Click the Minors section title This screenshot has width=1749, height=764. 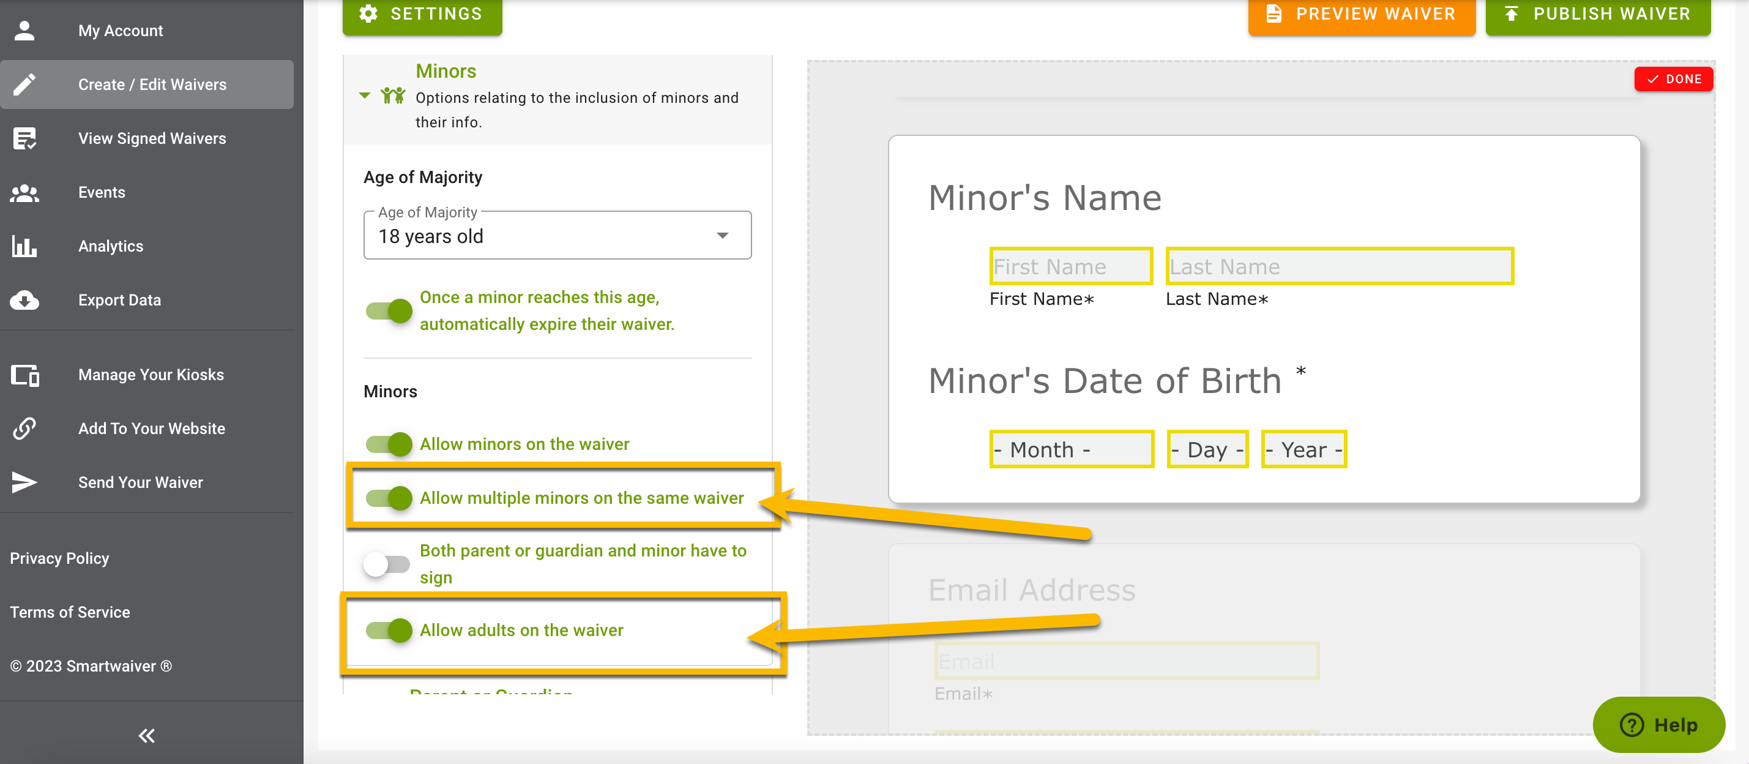click(x=446, y=70)
